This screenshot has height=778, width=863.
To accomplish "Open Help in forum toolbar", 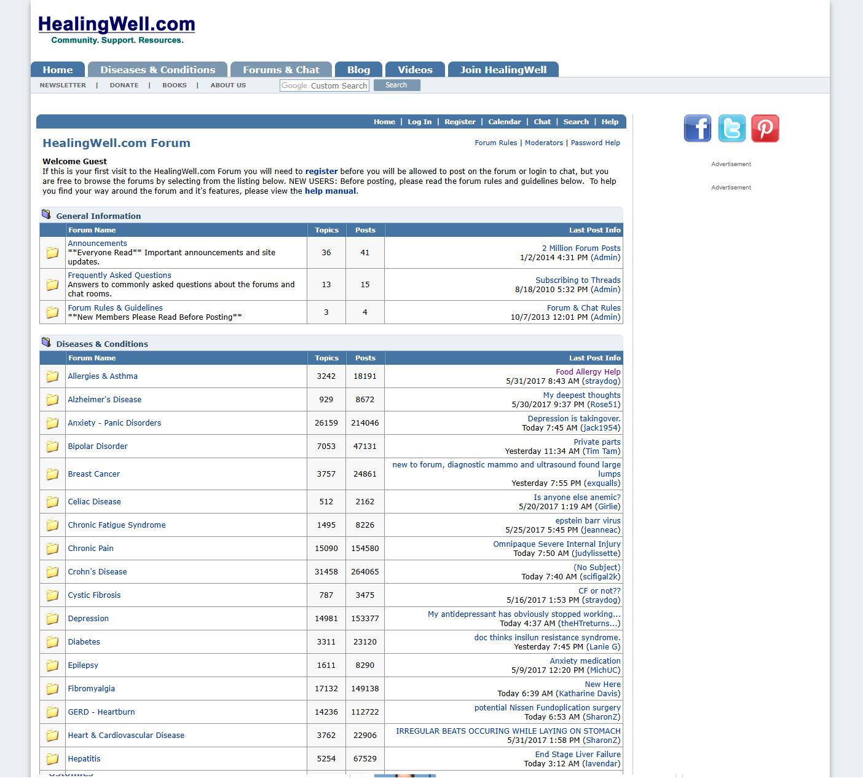I will click(x=610, y=122).
